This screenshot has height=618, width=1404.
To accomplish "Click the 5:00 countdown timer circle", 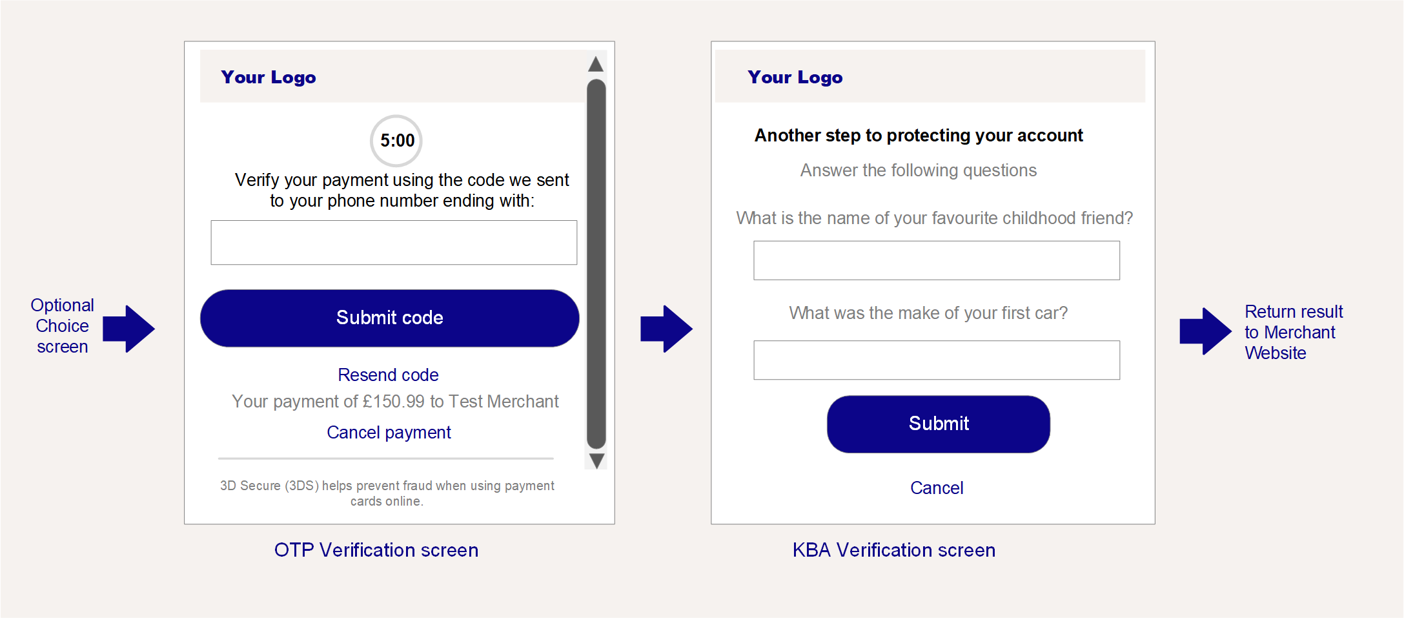I will 396,141.
